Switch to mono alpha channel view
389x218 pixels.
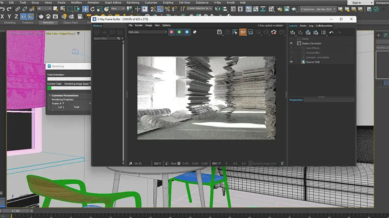tap(195, 32)
